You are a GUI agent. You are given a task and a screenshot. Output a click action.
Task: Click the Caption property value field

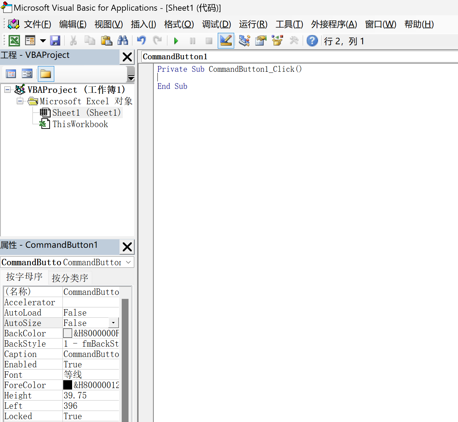[91, 354]
